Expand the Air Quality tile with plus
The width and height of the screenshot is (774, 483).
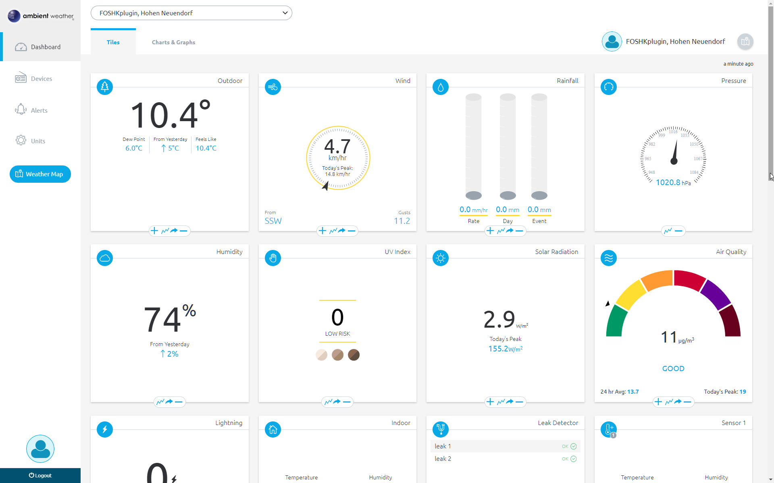click(658, 402)
